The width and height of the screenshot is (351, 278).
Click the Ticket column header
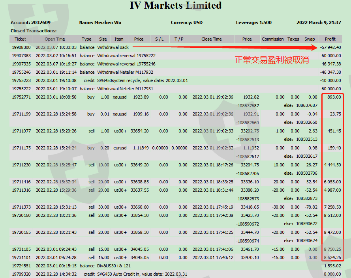21,39
